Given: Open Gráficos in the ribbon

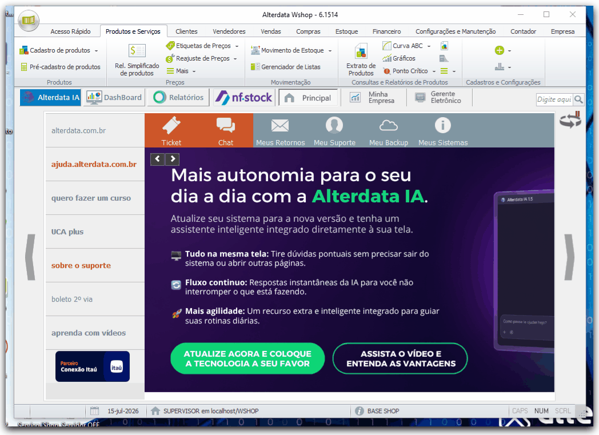Looking at the screenshot, I should coord(399,58).
